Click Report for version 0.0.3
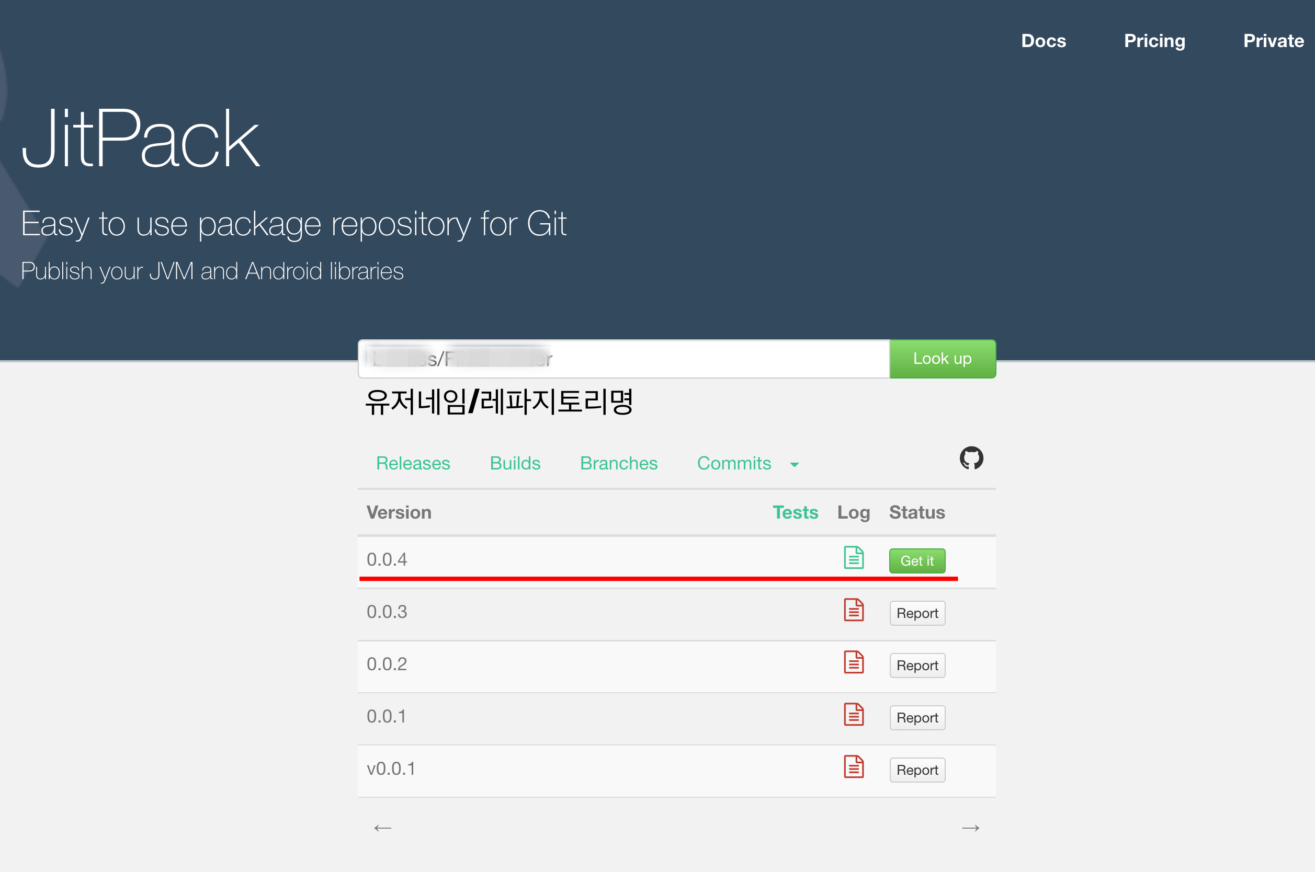Viewport: 1315px width, 872px height. tap(917, 613)
